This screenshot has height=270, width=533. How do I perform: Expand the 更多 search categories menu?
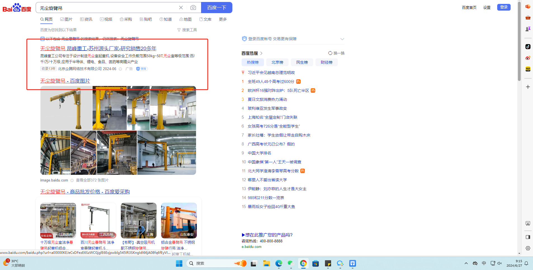click(223, 19)
